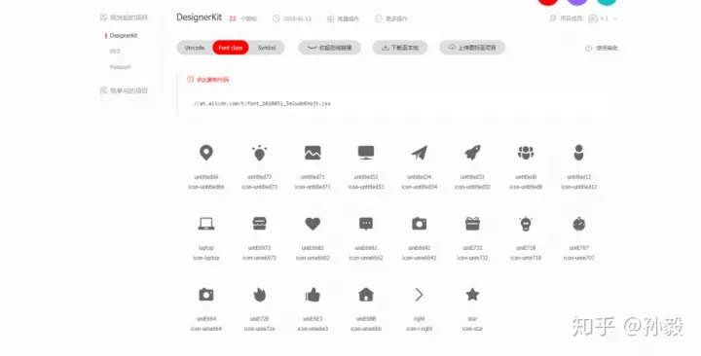The width and height of the screenshot is (701, 356).
Task: Click the DesignerKit project title heading
Action: (x=199, y=18)
